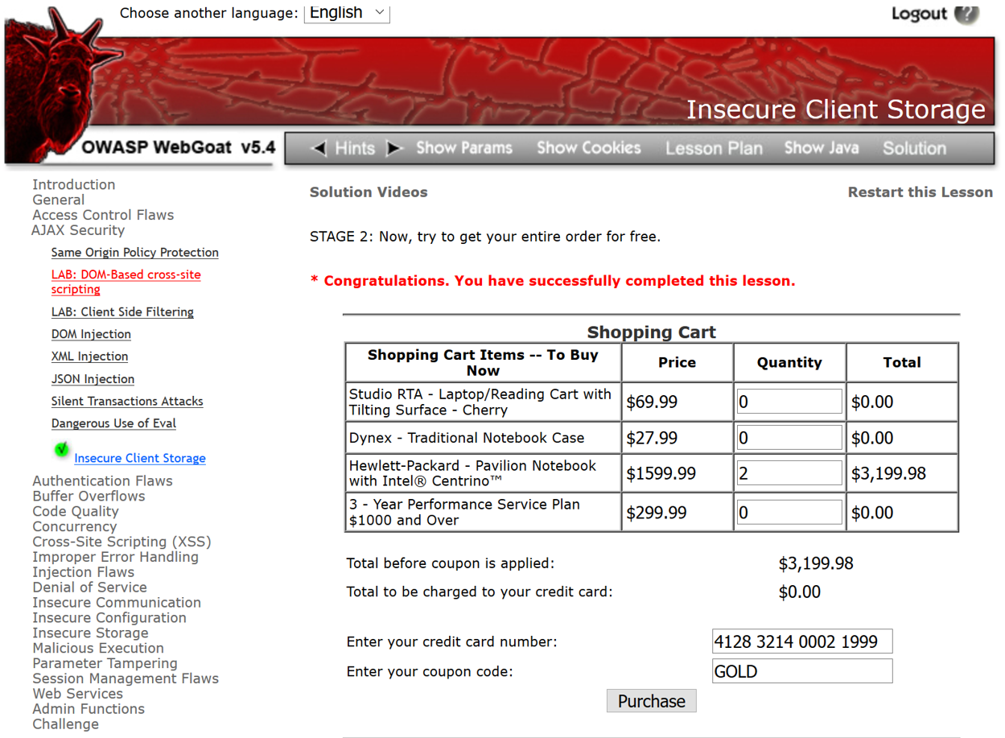This screenshot has width=1005, height=738.
Task: Expand Parameter Tampering category
Action: (x=105, y=664)
